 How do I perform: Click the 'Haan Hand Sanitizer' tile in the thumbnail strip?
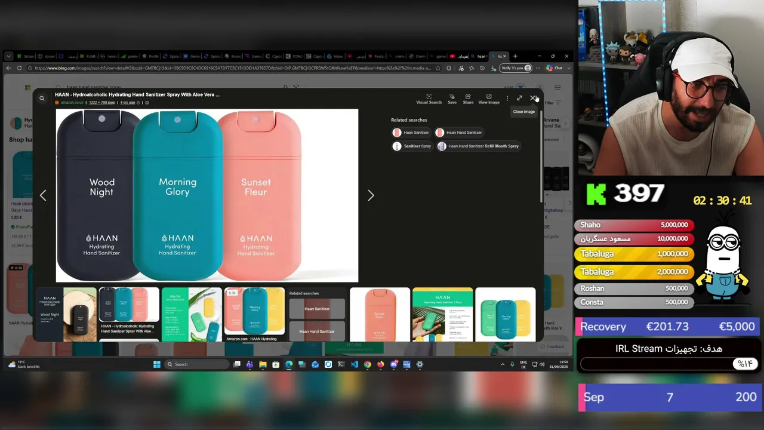tap(317, 331)
